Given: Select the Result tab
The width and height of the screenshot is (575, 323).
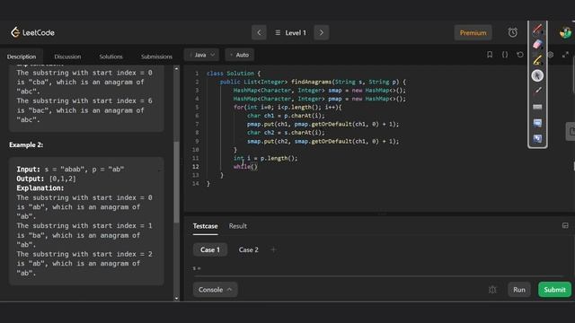Looking at the screenshot, I should pyautogui.click(x=237, y=226).
